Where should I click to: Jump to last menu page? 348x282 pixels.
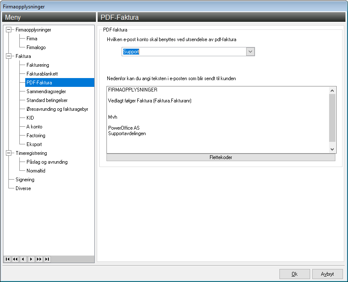(47, 259)
